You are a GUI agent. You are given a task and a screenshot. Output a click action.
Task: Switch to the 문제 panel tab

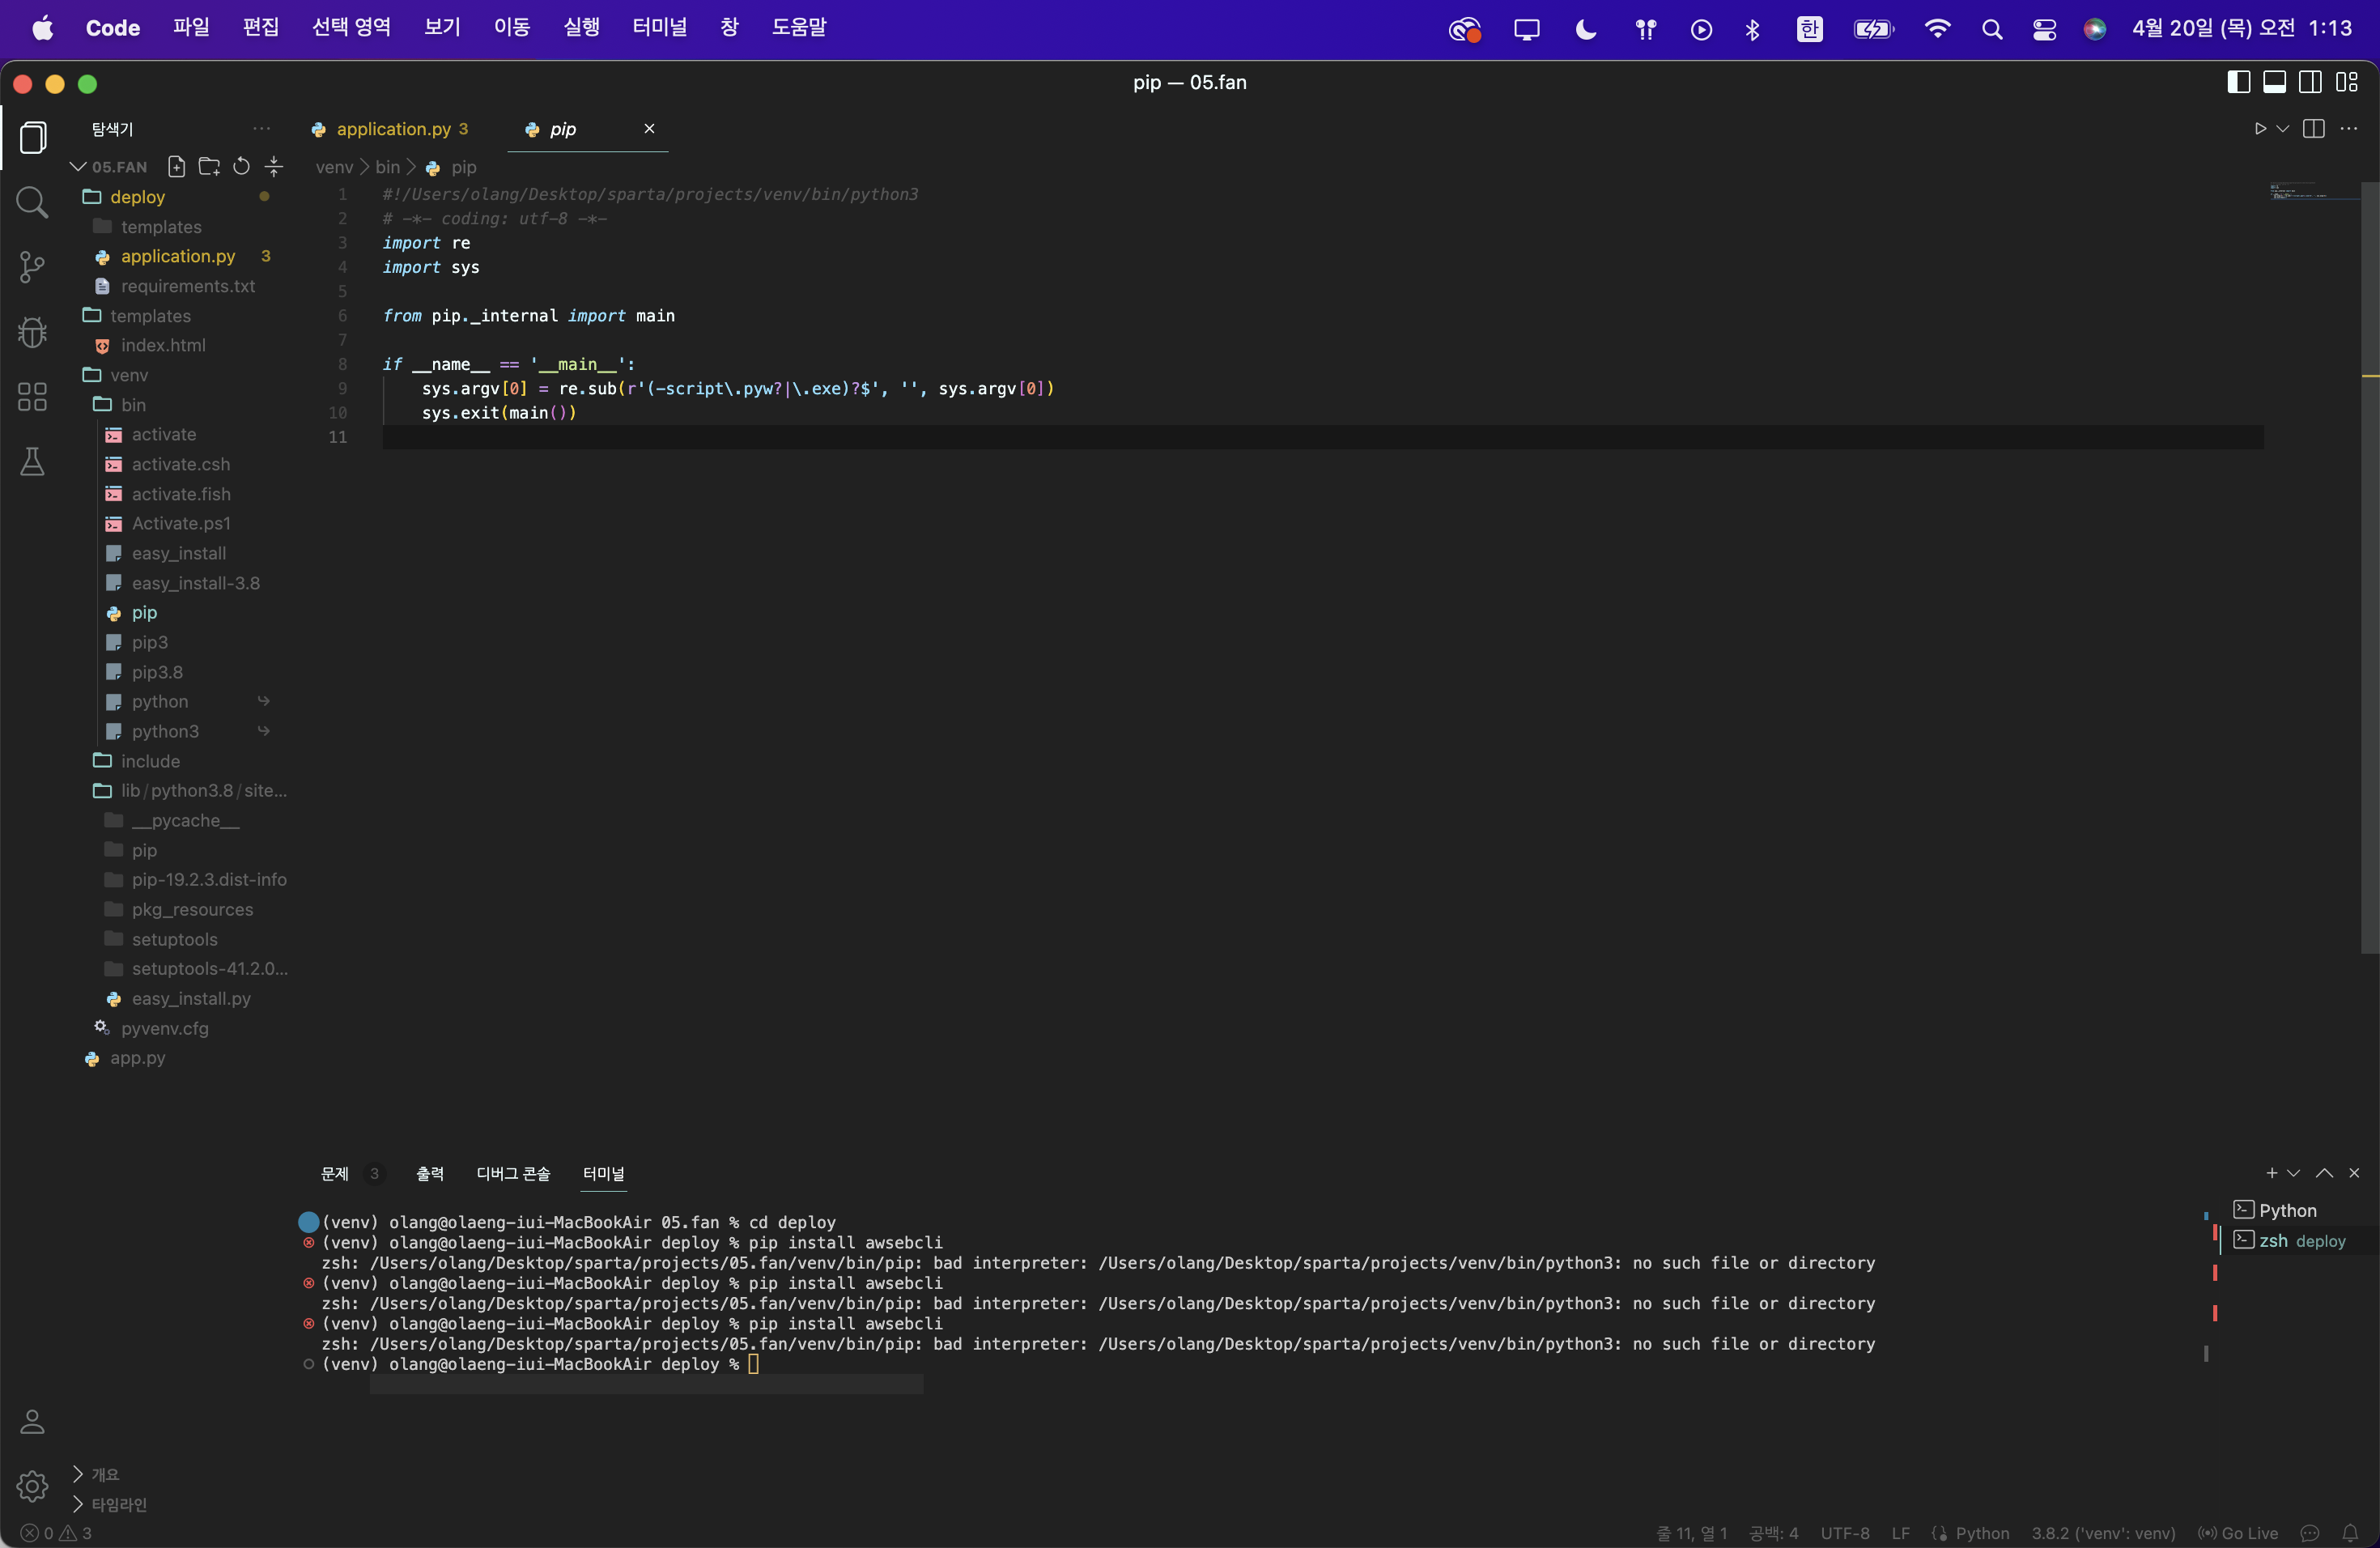click(335, 1173)
